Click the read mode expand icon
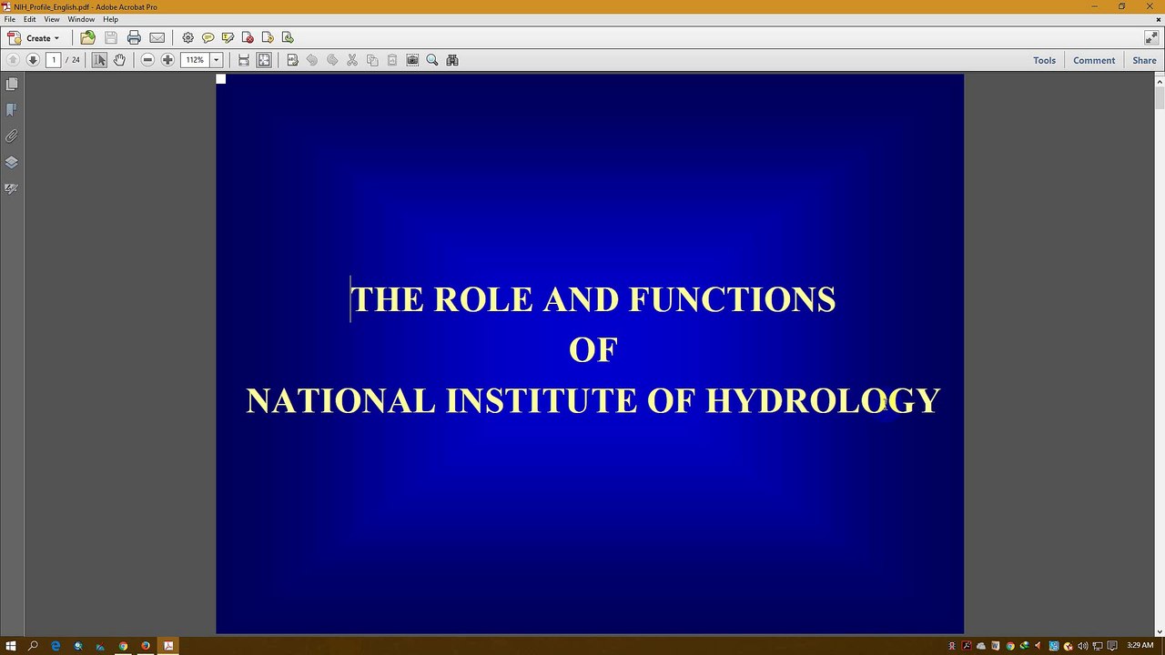 1151,37
